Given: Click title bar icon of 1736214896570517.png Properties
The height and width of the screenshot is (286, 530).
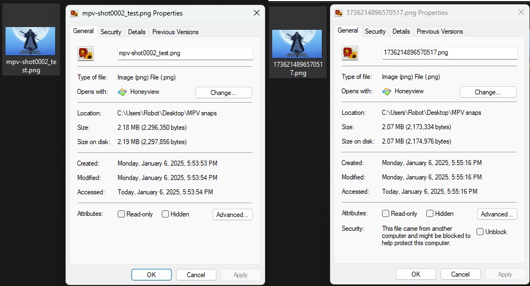Looking at the screenshot, I should [338, 13].
